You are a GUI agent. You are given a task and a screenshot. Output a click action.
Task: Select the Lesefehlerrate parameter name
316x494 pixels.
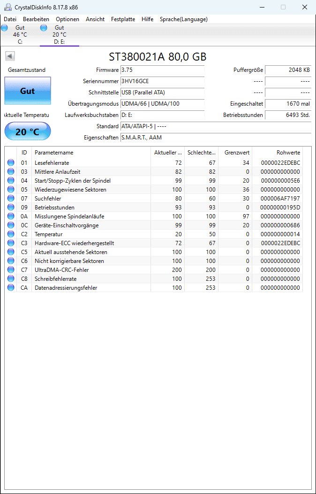pyautogui.click(x=52, y=163)
